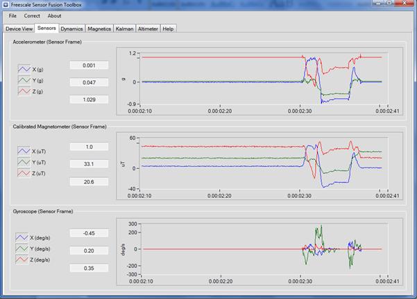Toggle magnetometer Z (uT) red trace icon

click(24, 173)
